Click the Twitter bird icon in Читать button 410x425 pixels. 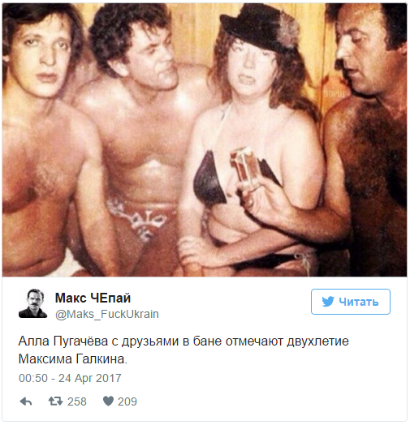point(328,302)
